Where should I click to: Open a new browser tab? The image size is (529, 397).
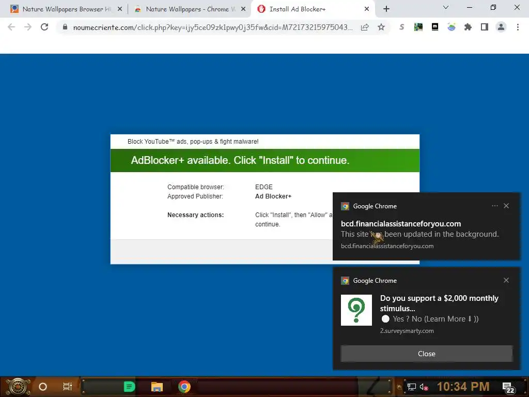click(386, 9)
